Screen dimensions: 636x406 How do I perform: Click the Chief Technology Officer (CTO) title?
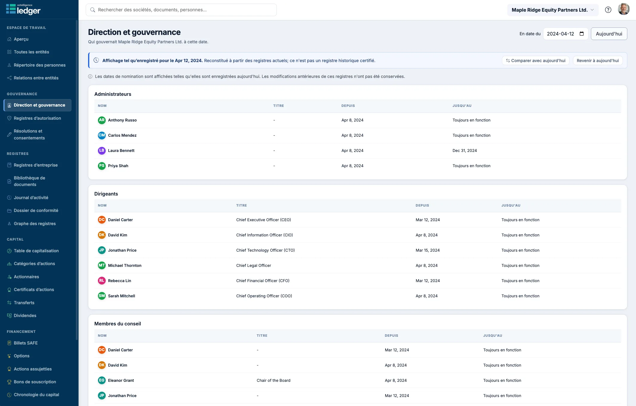coord(265,250)
